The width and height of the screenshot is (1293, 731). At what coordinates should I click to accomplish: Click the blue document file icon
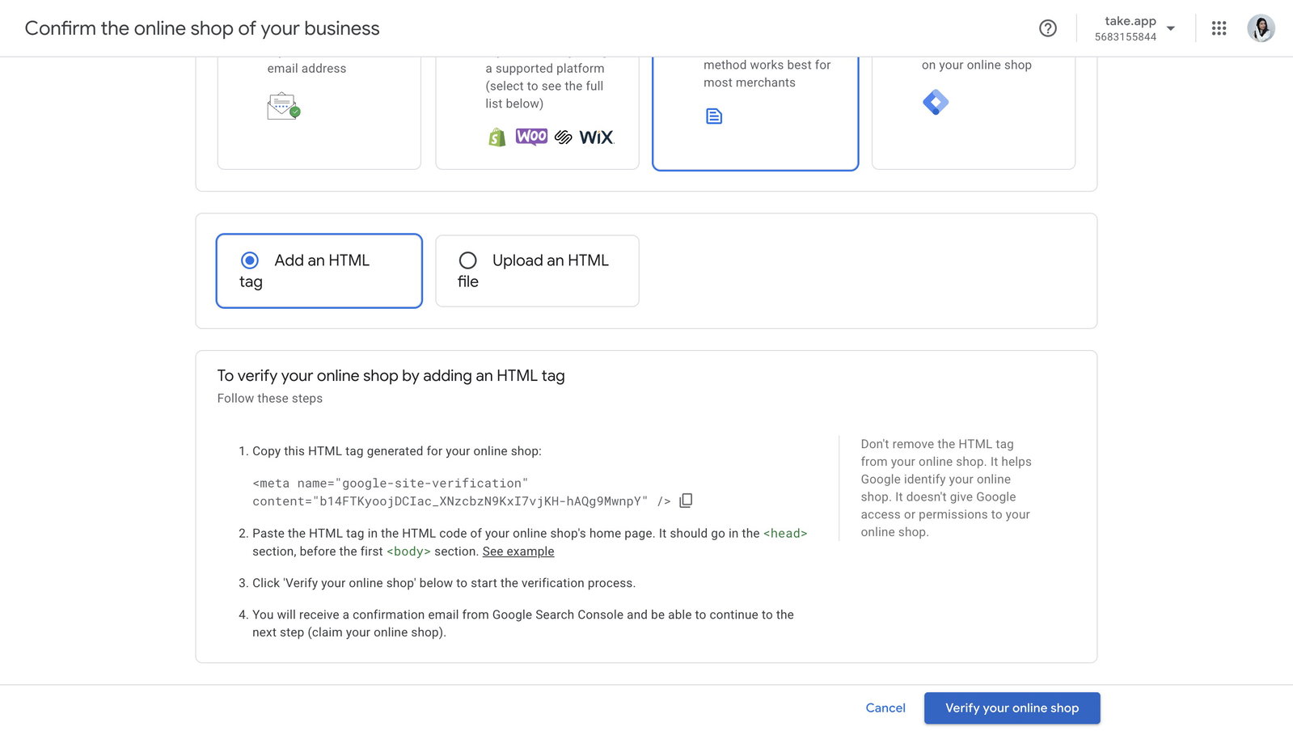[x=714, y=116]
